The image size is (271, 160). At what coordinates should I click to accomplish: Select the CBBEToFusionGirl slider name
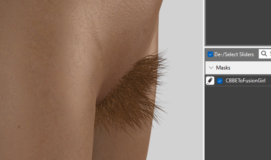pos(245,81)
